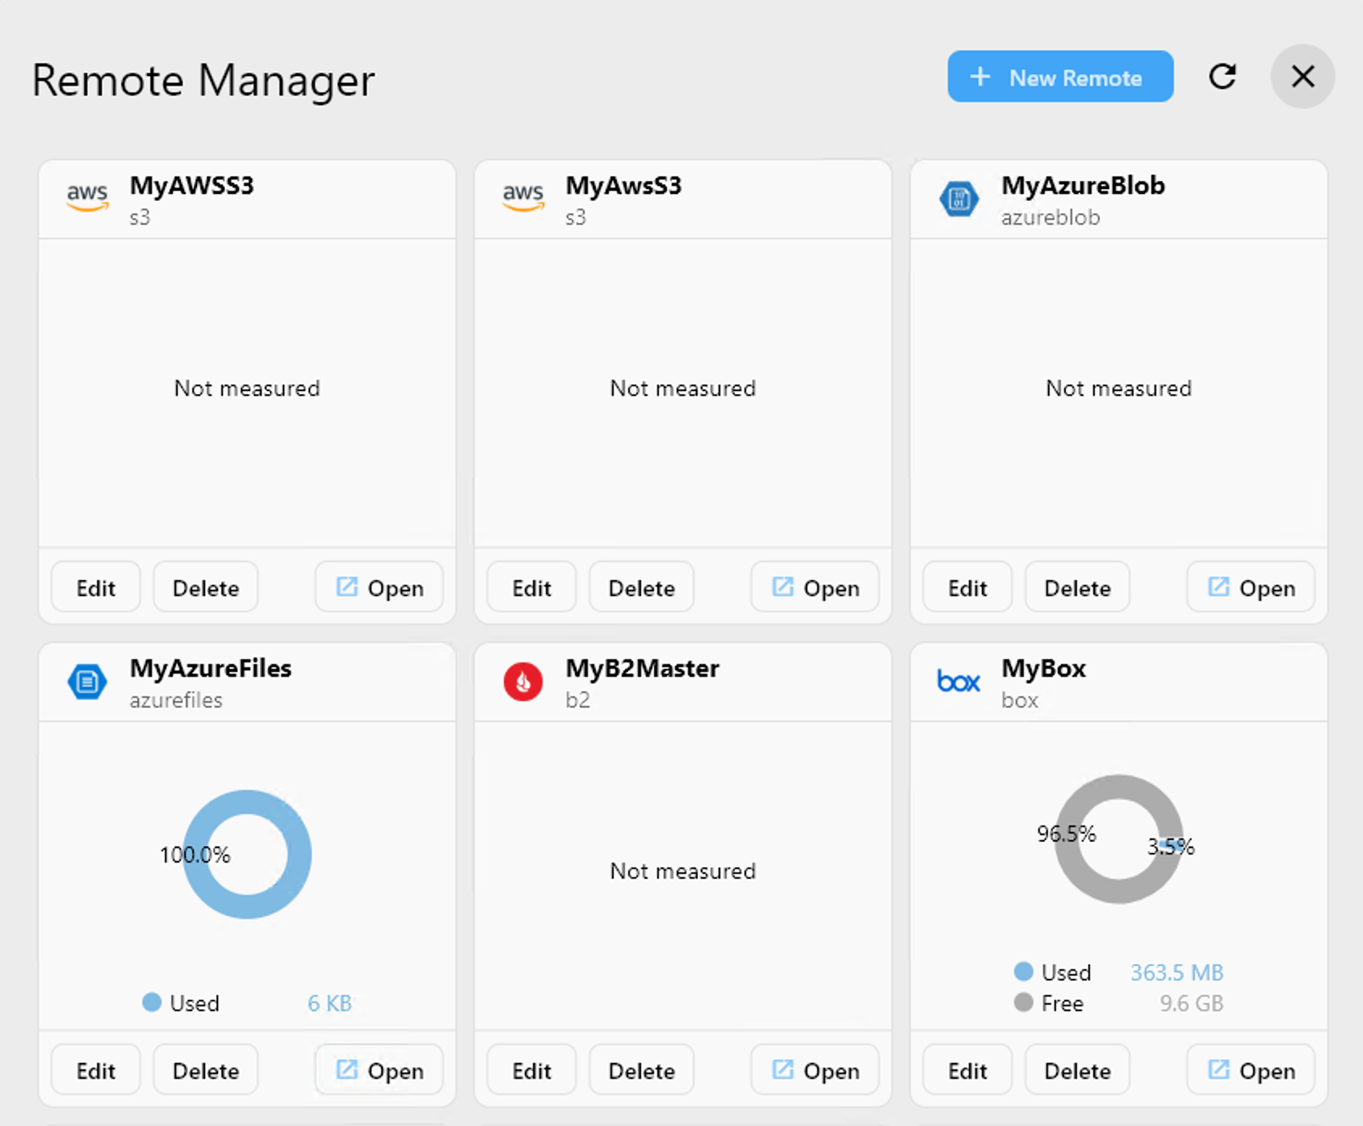Click the Azure Files provider icon

point(86,681)
